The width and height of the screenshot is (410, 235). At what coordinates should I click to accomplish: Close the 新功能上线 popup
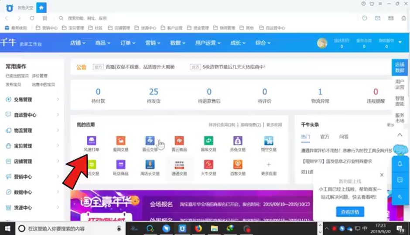point(382,175)
